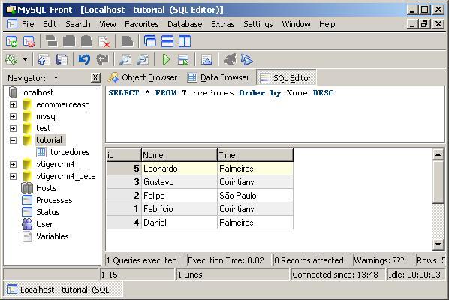The width and height of the screenshot is (449, 300).
Task: Click the delete icon with red X
Action: point(104,42)
